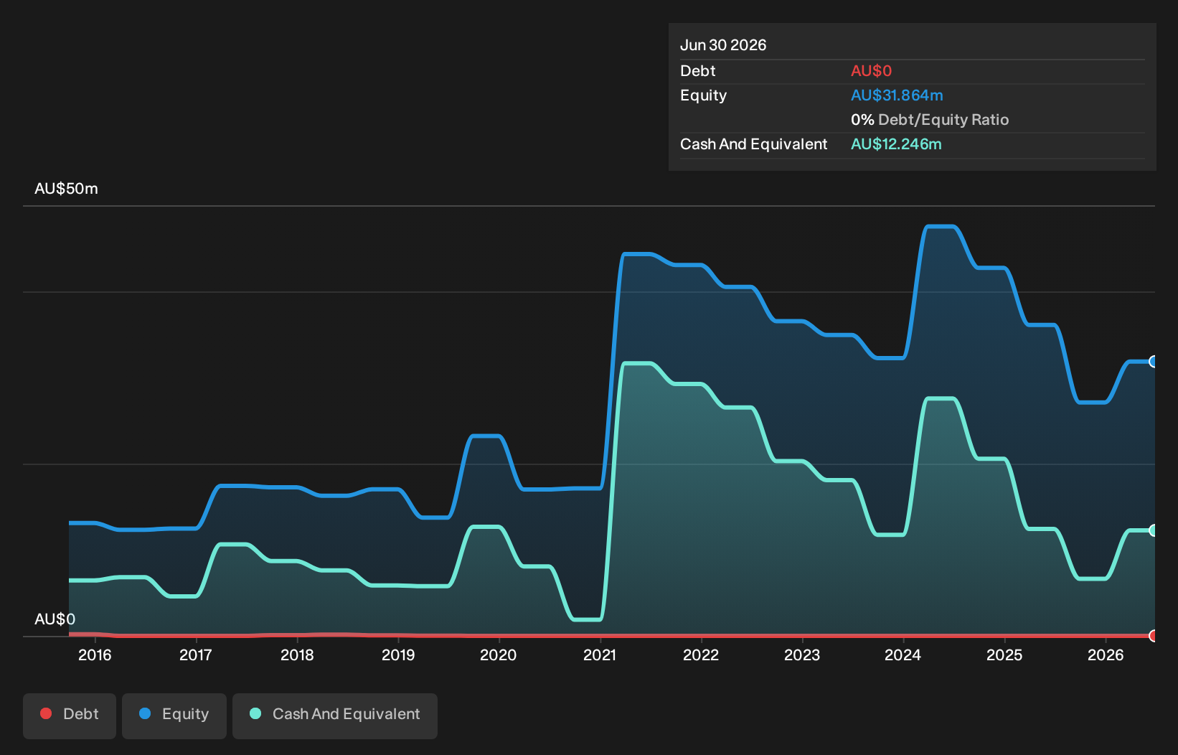Viewport: 1178px width, 755px height.
Task: Click the AU$0 y-axis label
Action: coord(55,619)
